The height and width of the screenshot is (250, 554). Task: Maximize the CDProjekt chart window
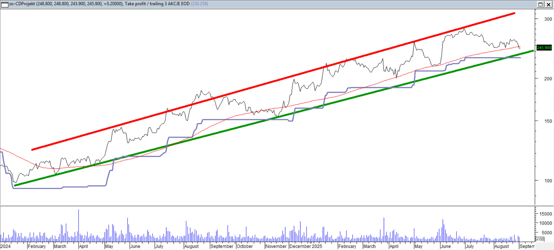pyautogui.click(x=540, y=4)
